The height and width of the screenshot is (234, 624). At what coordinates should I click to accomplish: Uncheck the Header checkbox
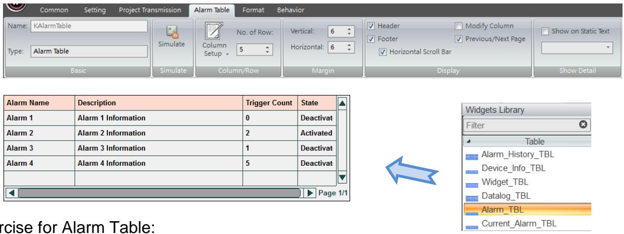(372, 26)
